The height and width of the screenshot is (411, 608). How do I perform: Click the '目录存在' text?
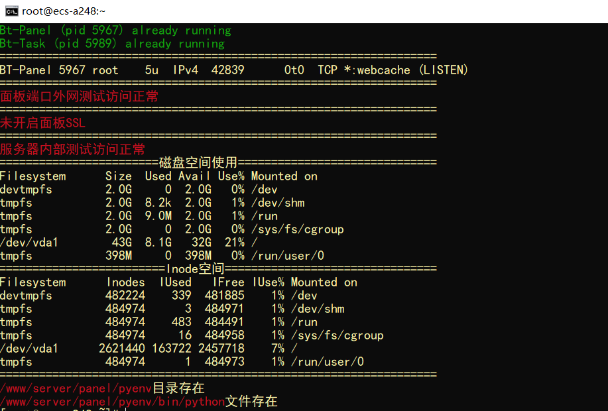(178, 388)
